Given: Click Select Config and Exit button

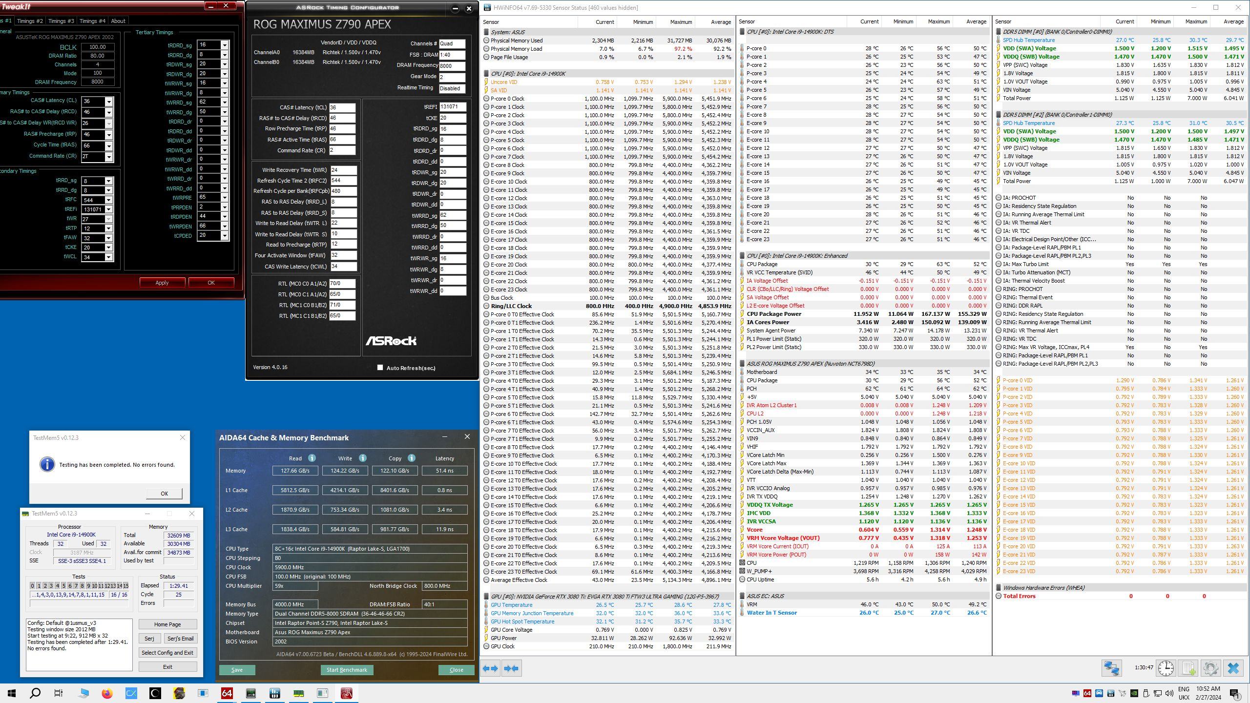Looking at the screenshot, I should point(167,653).
